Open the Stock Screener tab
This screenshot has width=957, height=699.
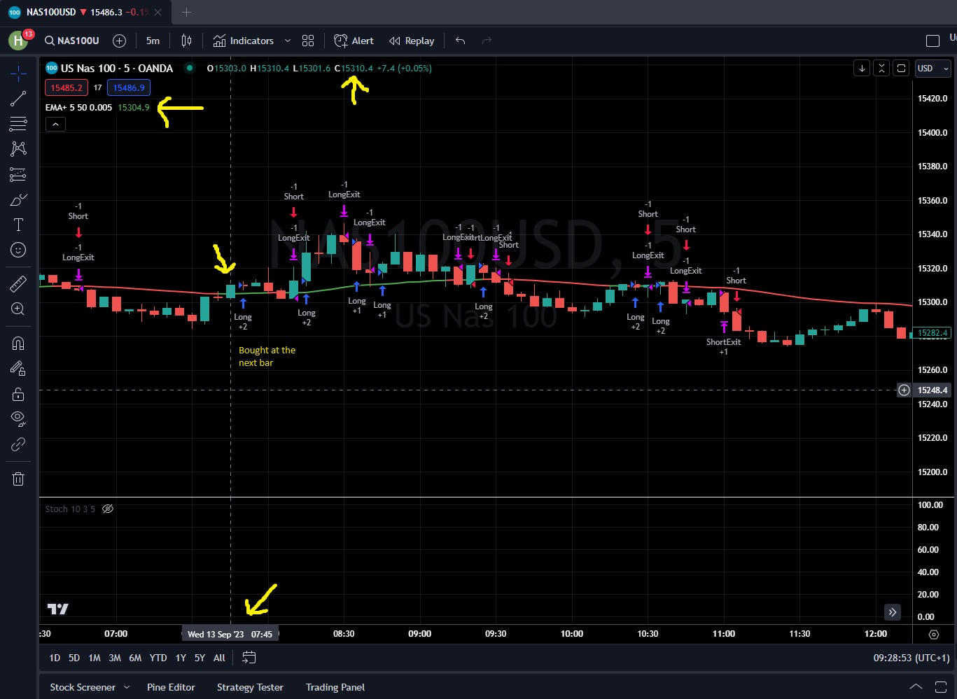click(x=83, y=687)
